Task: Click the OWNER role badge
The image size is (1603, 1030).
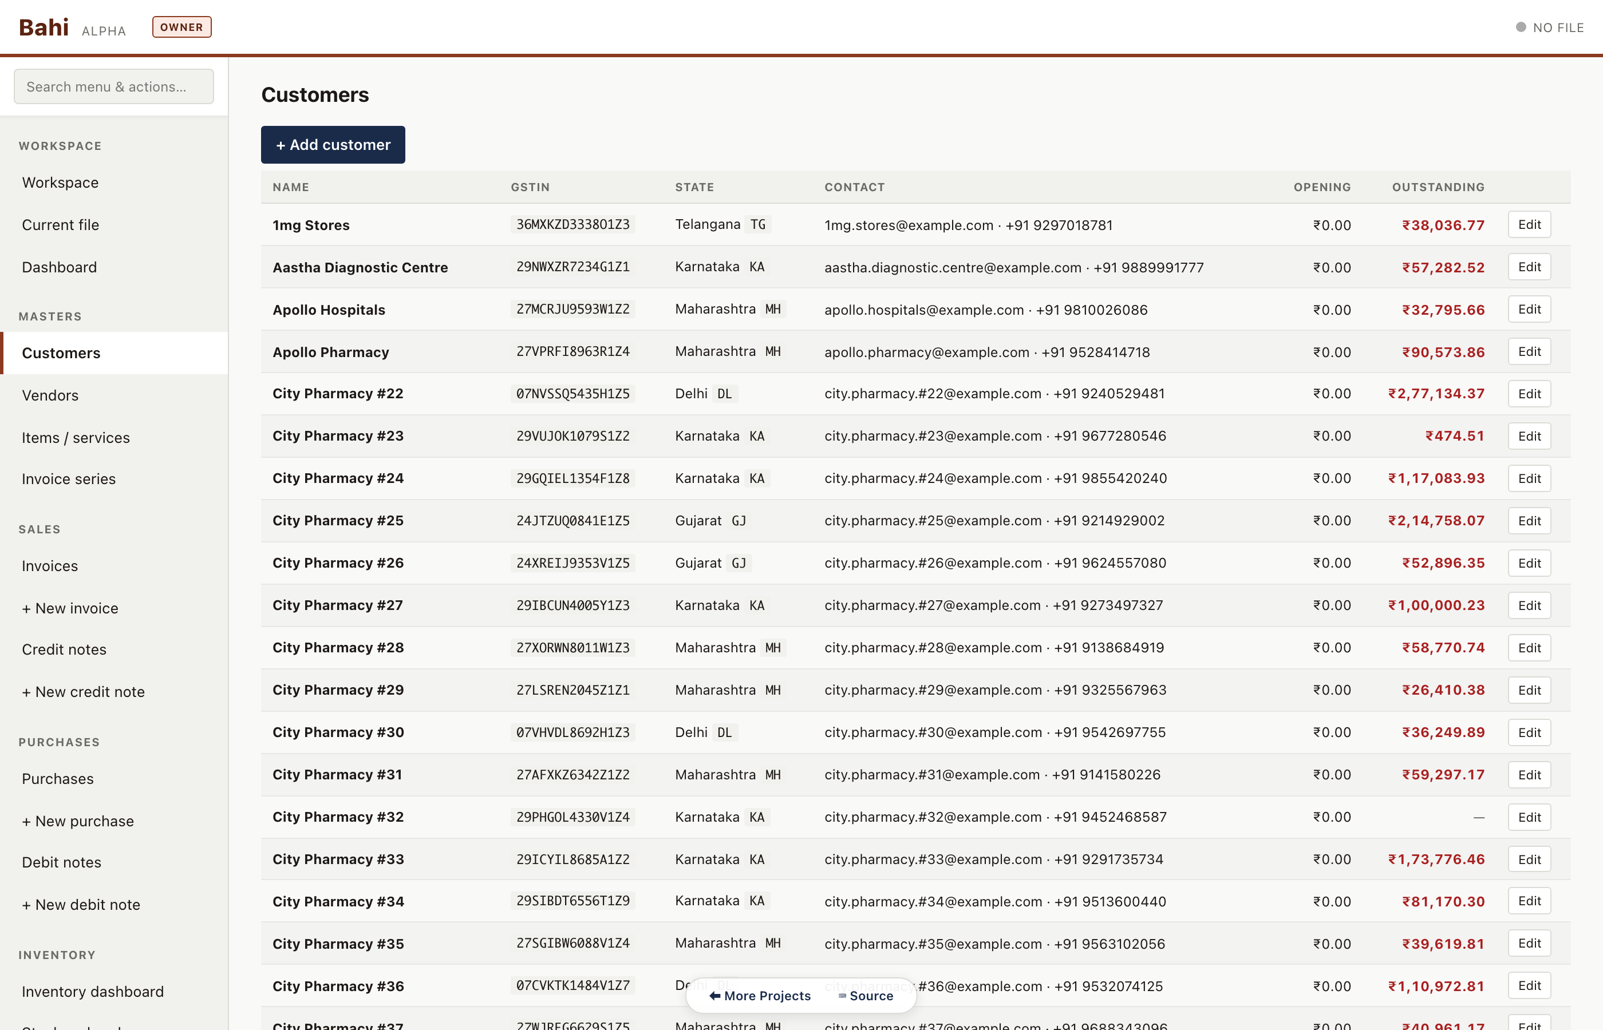Action: [x=181, y=27]
